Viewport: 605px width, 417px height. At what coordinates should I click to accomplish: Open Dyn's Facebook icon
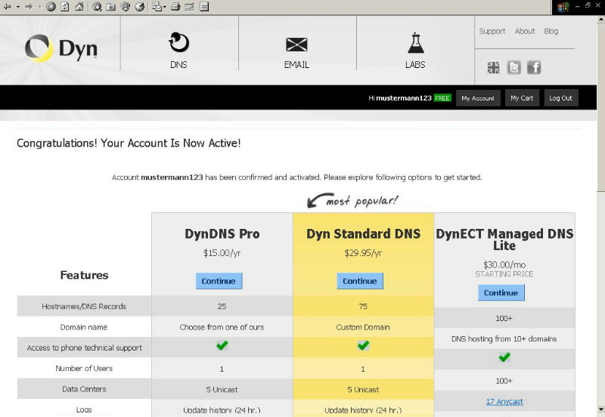[x=534, y=67]
